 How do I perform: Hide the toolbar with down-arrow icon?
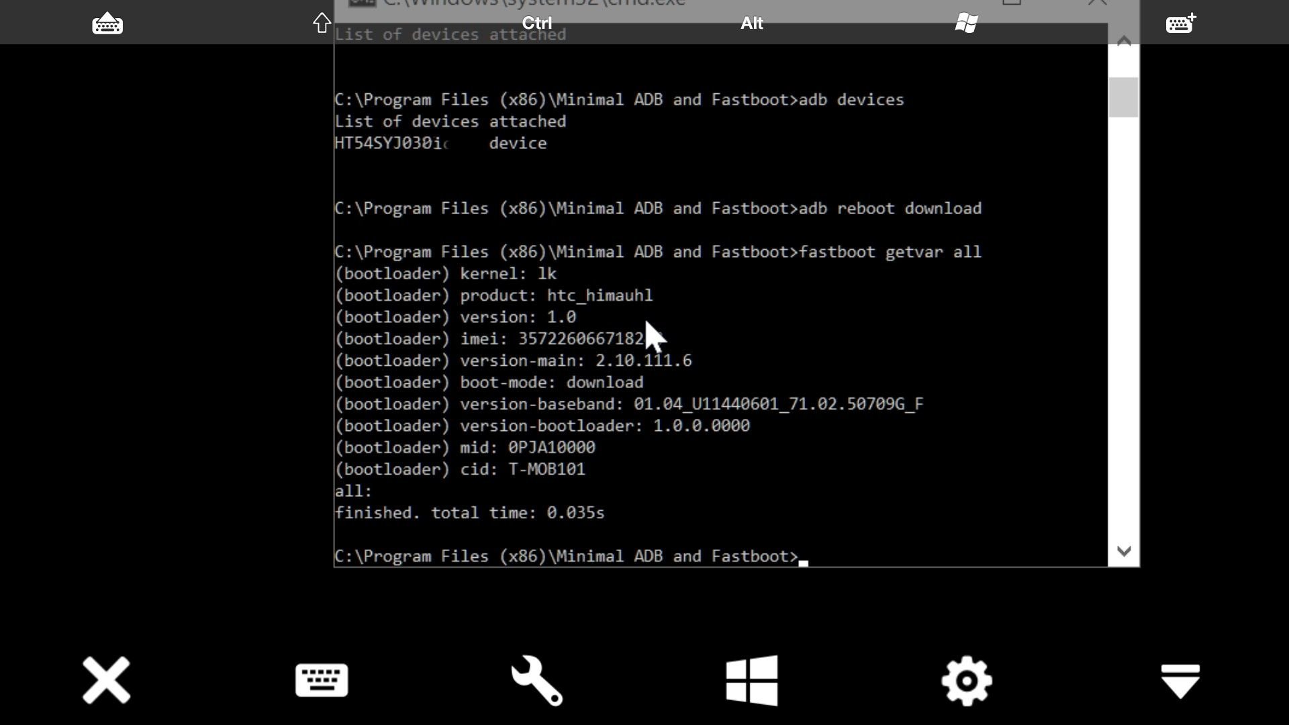tap(1180, 681)
